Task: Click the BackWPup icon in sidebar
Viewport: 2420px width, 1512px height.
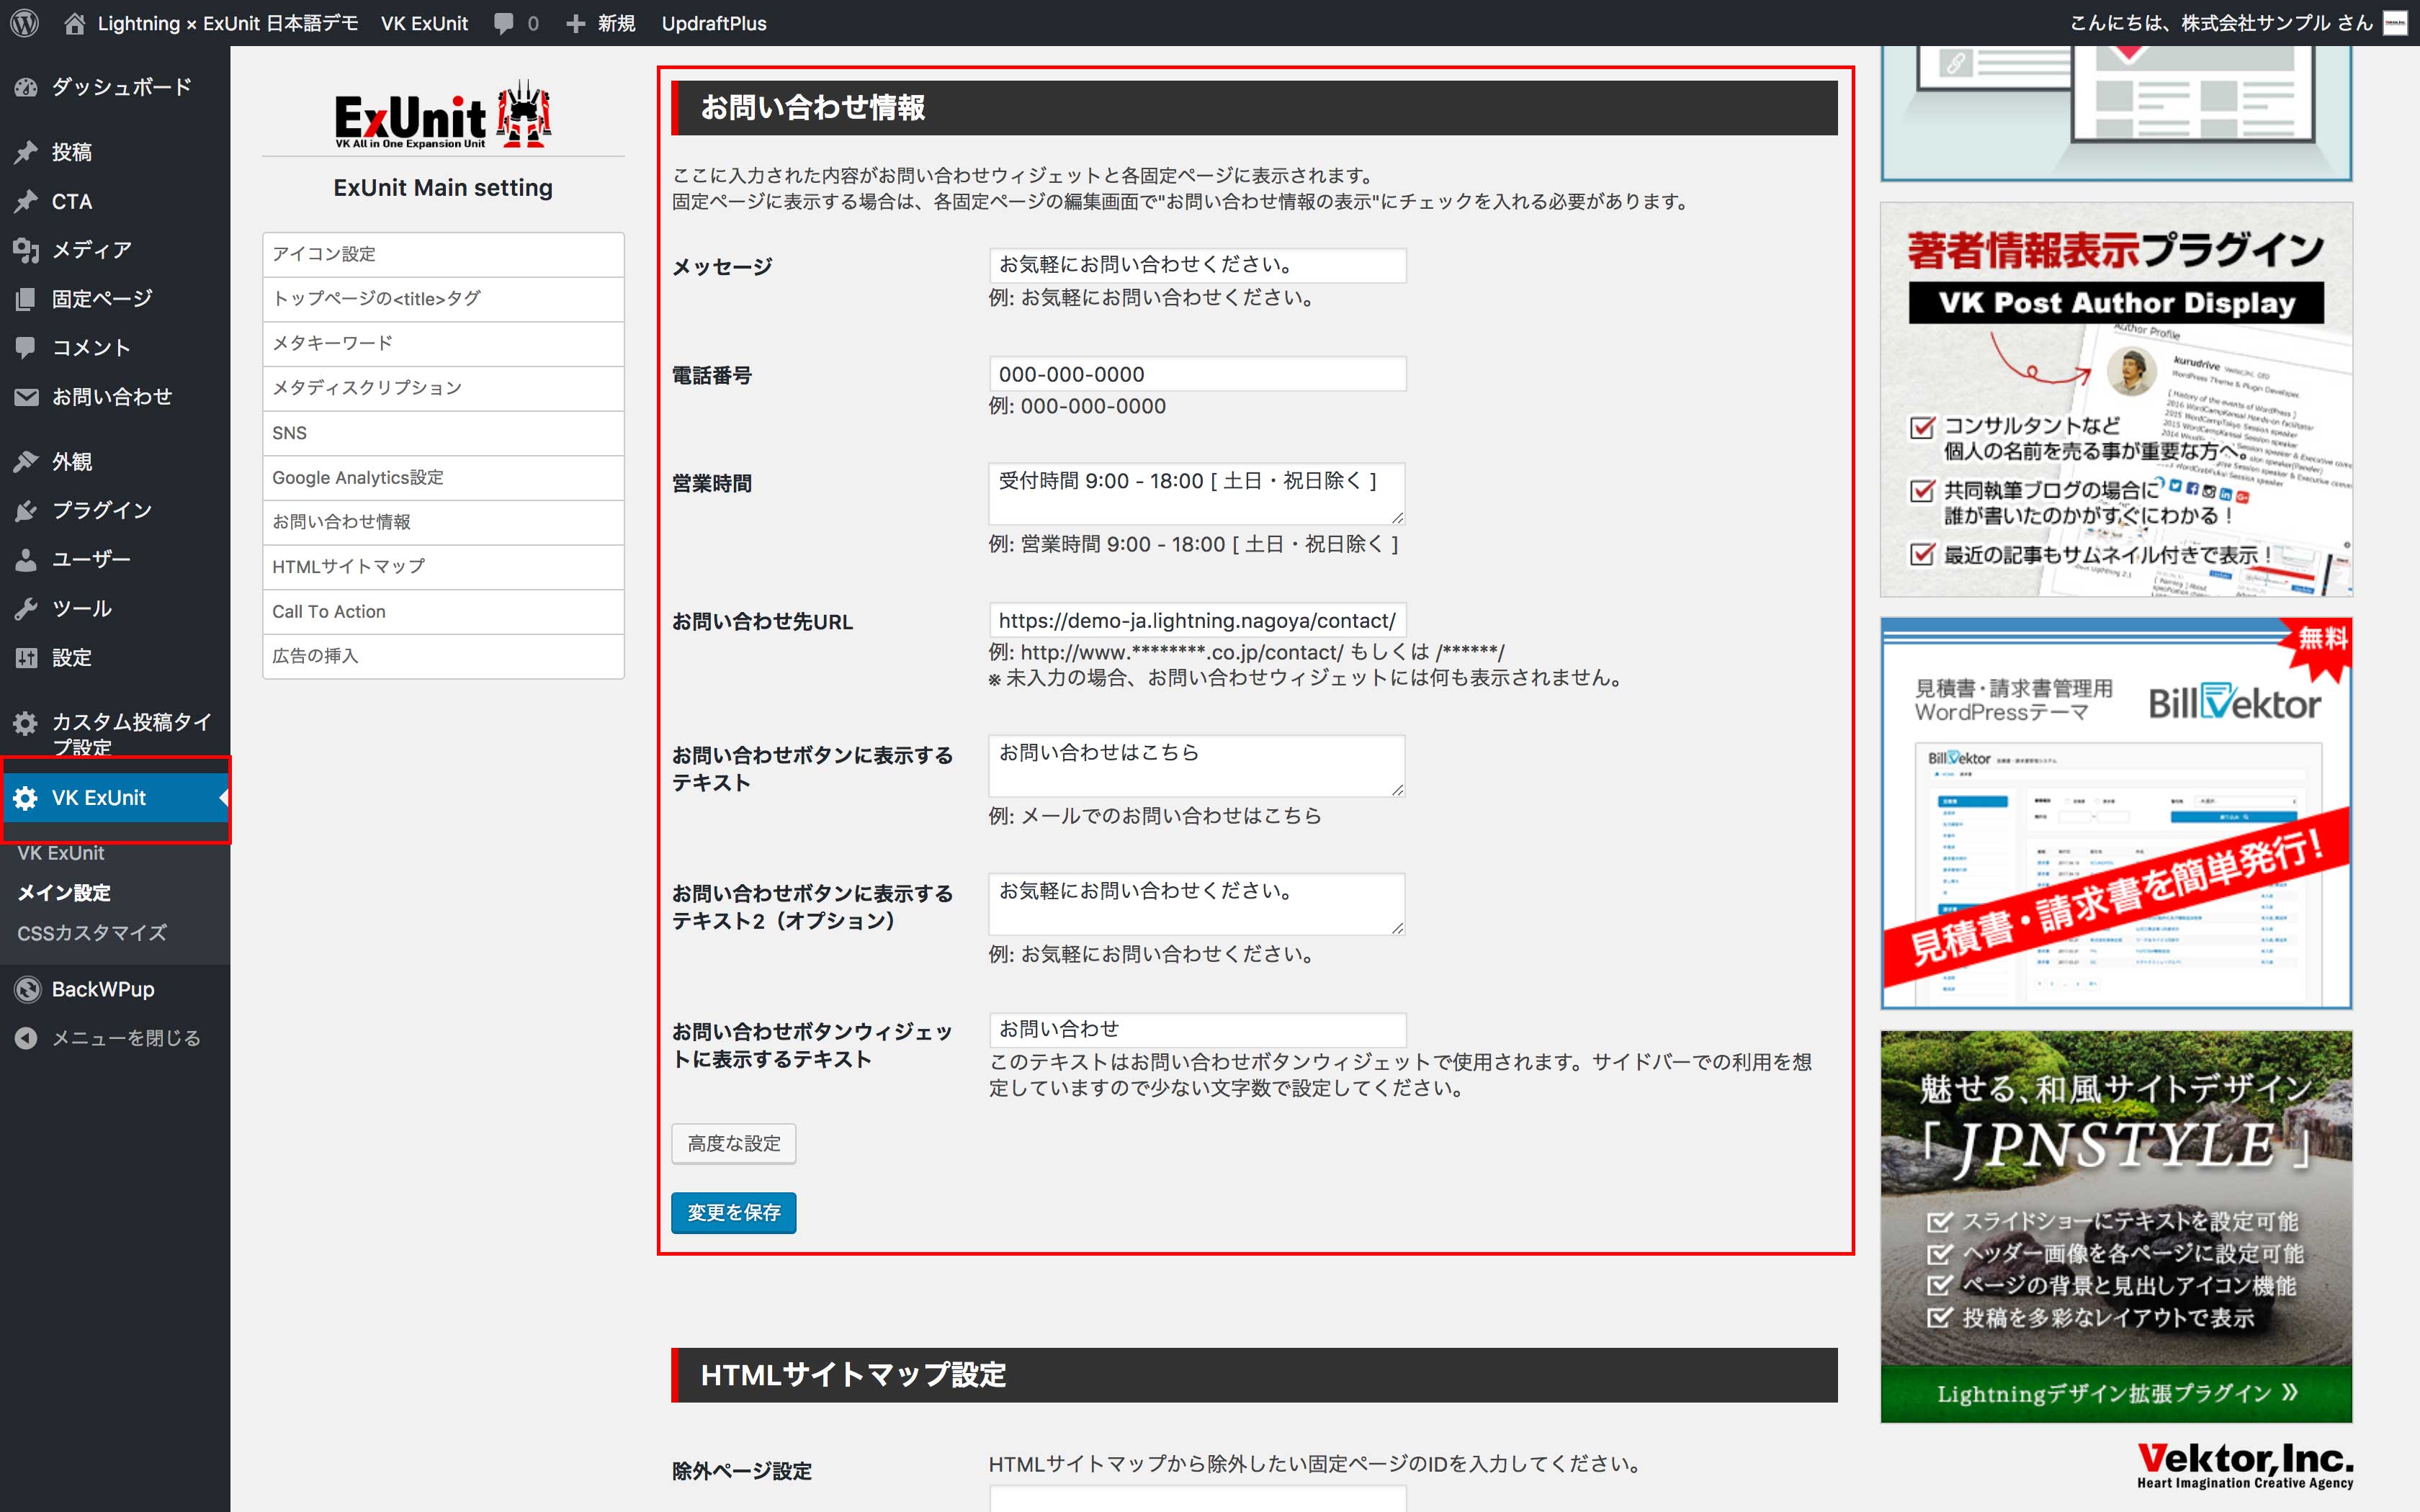Action: tap(27, 989)
